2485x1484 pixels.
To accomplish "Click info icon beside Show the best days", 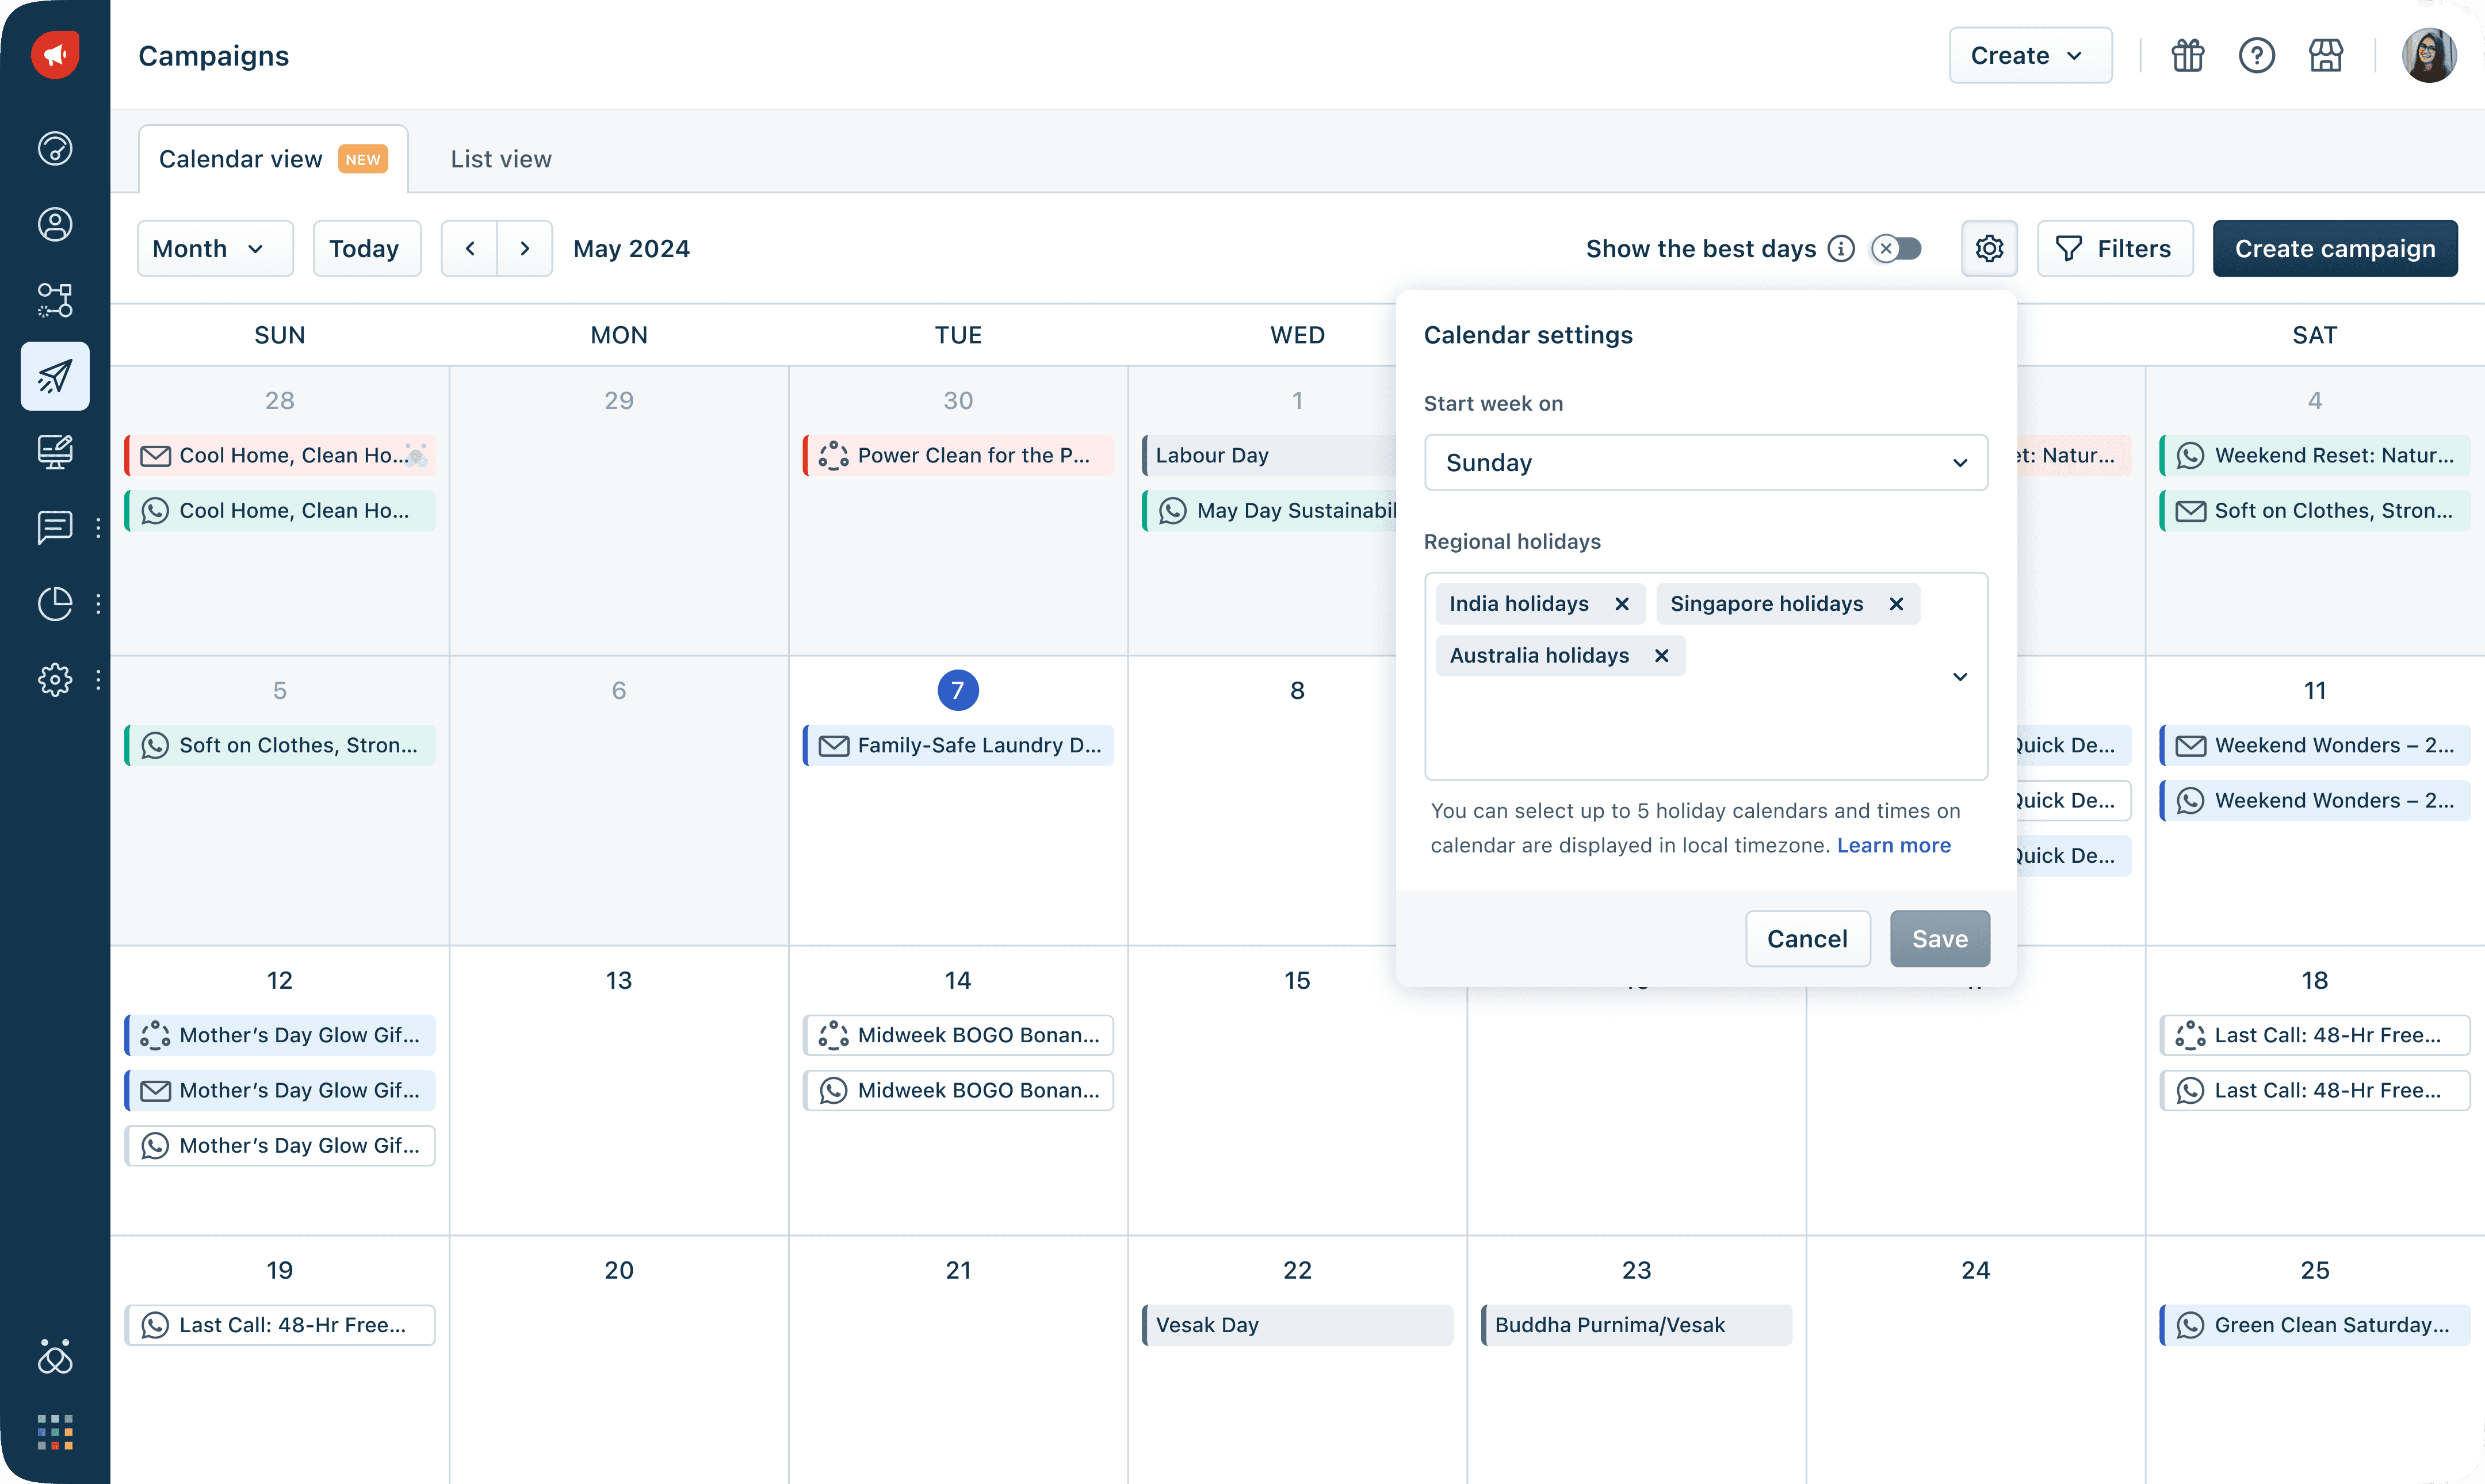I will click(x=1841, y=249).
